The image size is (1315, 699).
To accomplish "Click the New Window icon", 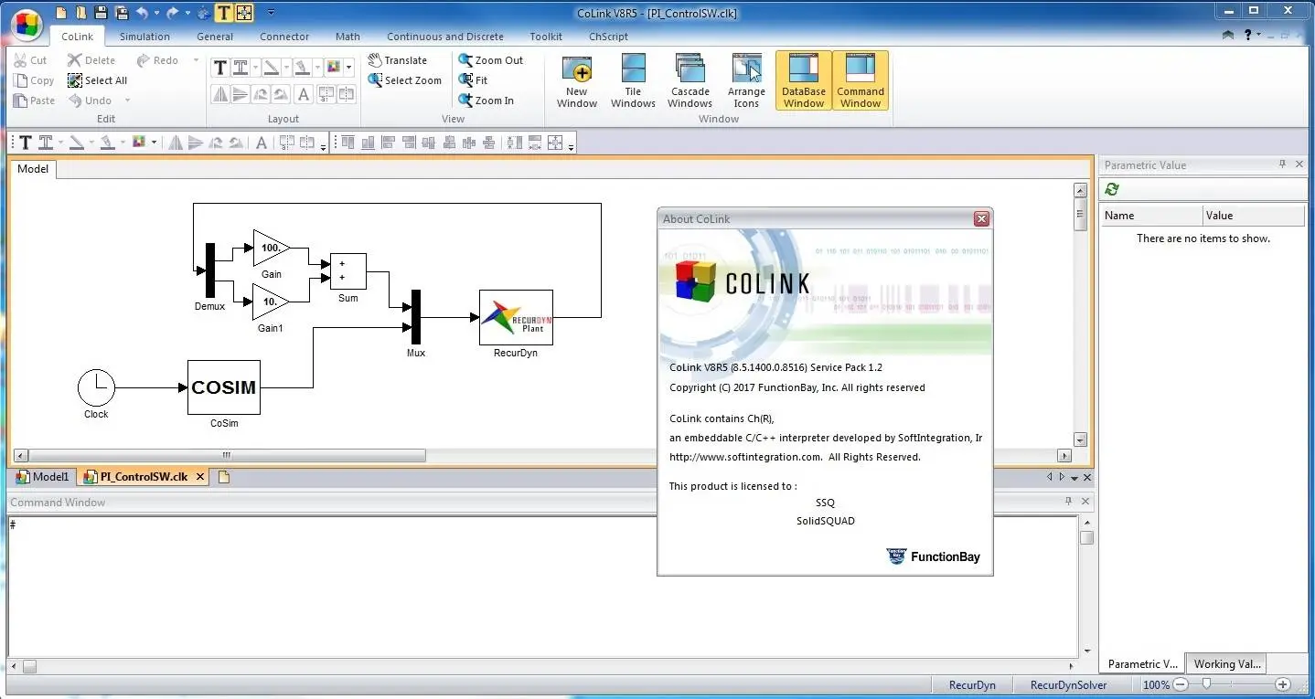I will click(x=577, y=81).
